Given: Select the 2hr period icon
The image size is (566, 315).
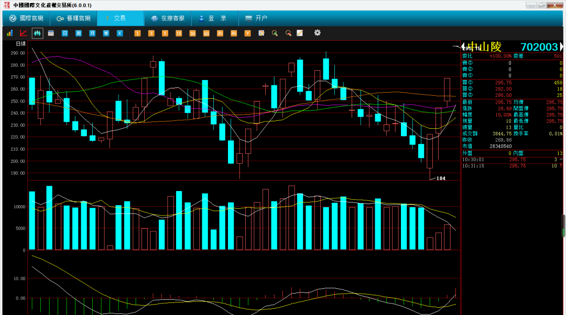Looking at the screenshot, I should (220, 33).
